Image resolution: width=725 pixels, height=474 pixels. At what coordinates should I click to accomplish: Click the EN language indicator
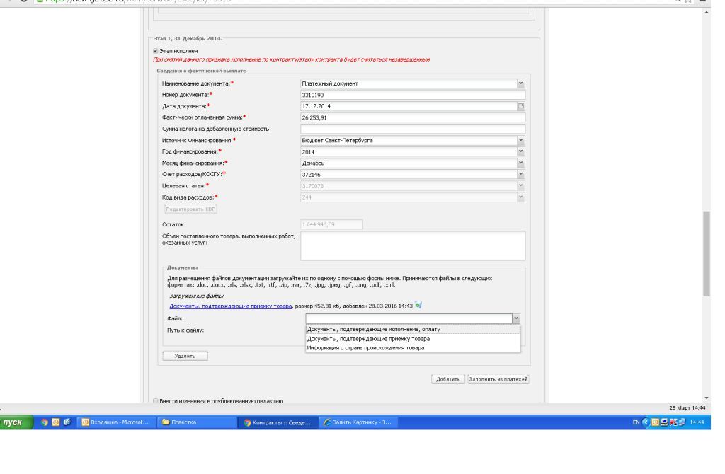tap(636, 422)
